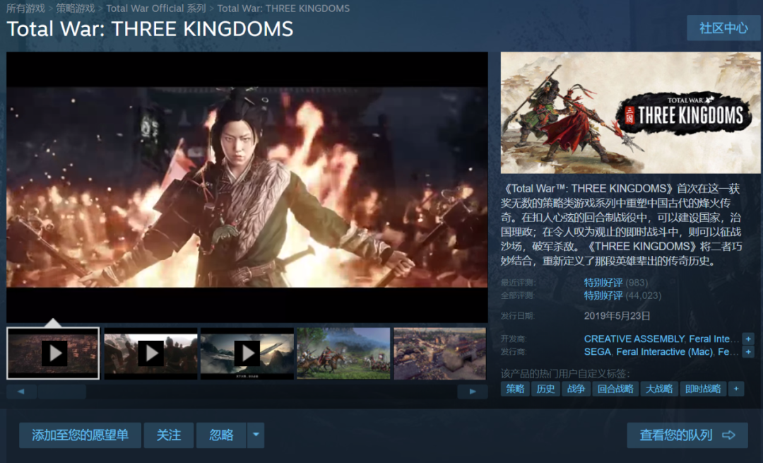Open developer Feral Inte… link
This screenshot has width=763, height=463.
(x=714, y=339)
